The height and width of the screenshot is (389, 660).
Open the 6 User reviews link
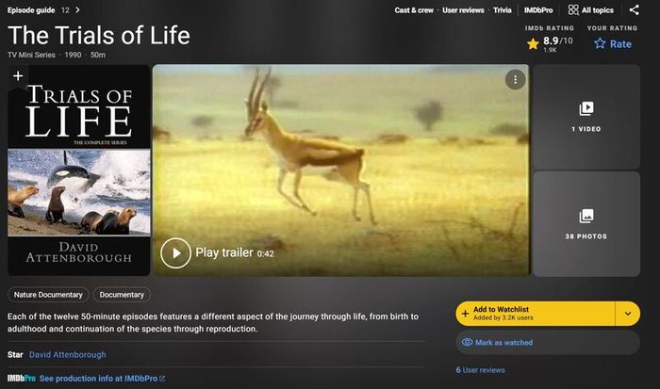[x=480, y=370]
